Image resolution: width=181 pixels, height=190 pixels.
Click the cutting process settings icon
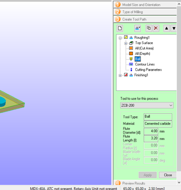pyautogui.click(x=138, y=28)
